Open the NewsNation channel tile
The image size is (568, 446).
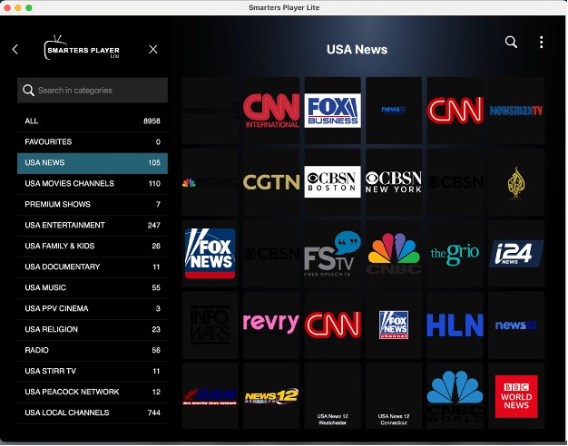[x=211, y=110]
